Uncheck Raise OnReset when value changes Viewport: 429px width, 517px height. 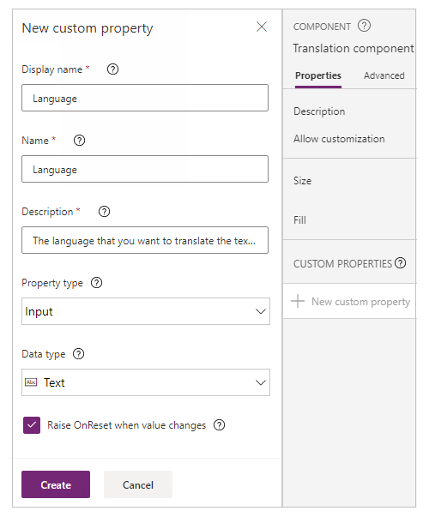[x=32, y=425]
